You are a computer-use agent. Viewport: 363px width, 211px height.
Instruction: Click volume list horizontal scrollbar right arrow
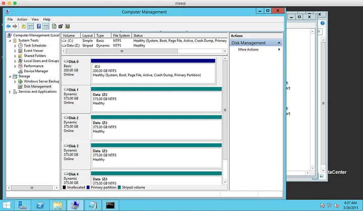click(225, 51)
